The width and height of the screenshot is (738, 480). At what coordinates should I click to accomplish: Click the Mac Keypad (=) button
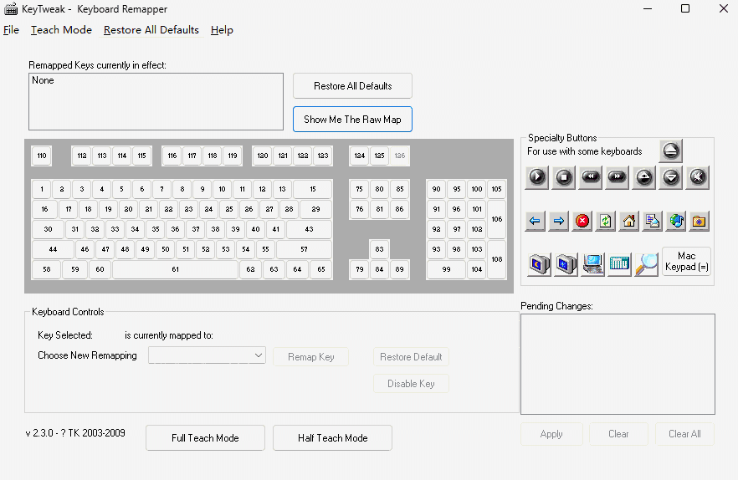[x=686, y=261]
